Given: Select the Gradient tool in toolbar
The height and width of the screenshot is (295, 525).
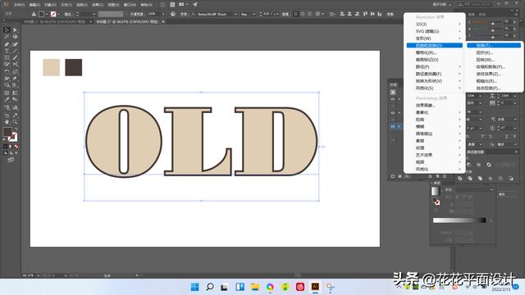Looking at the screenshot, I should (x=15, y=93).
